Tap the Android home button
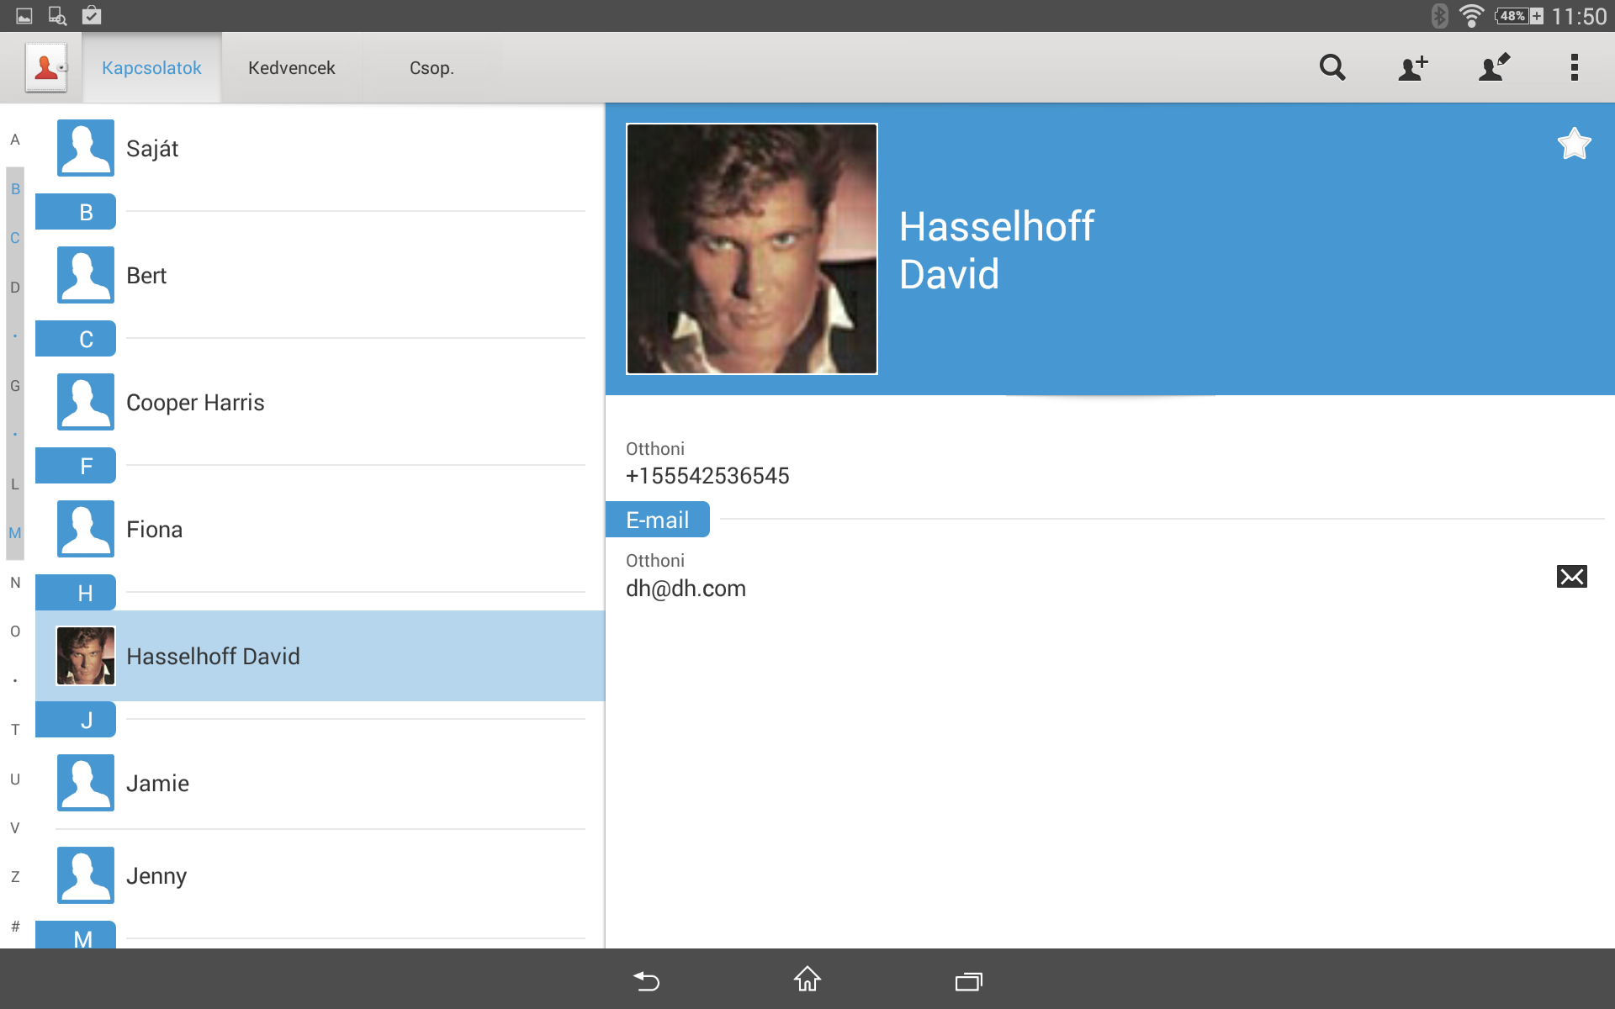Viewport: 1615px width, 1009px height. point(807,979)
